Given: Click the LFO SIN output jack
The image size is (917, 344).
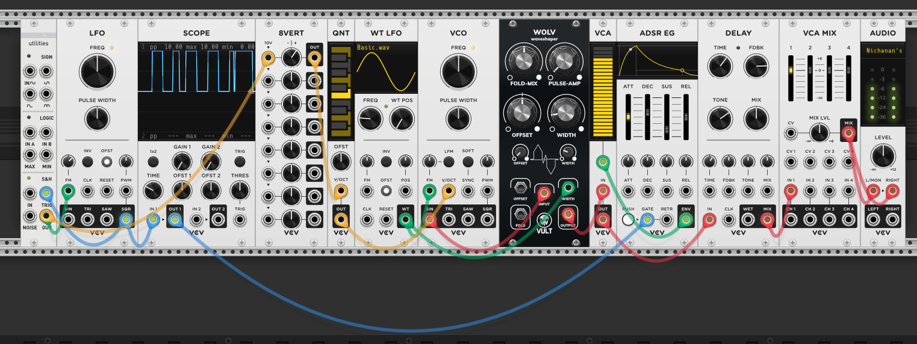Looking at the screenshot, I should (68, 220).
